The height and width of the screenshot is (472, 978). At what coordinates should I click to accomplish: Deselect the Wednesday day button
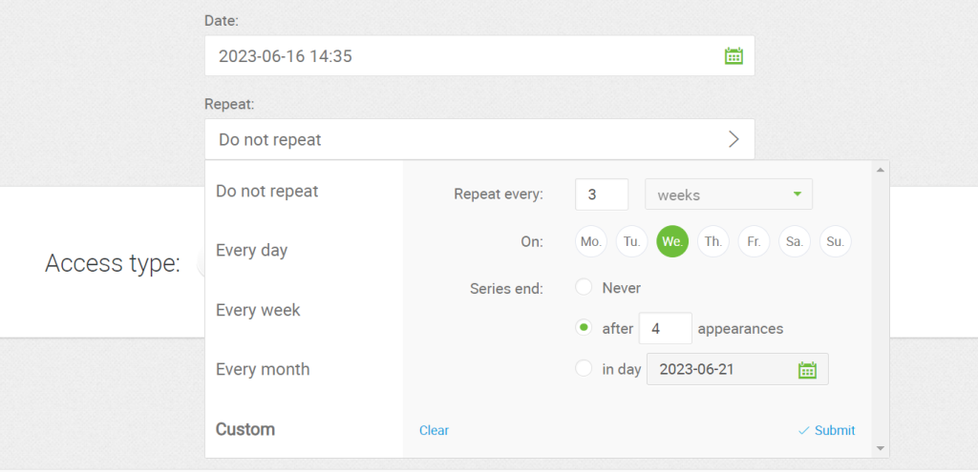click(672, 242)
